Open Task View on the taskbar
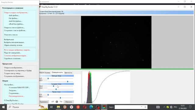The height and width of the screenshot is (110, 195). tap(51, 107)
